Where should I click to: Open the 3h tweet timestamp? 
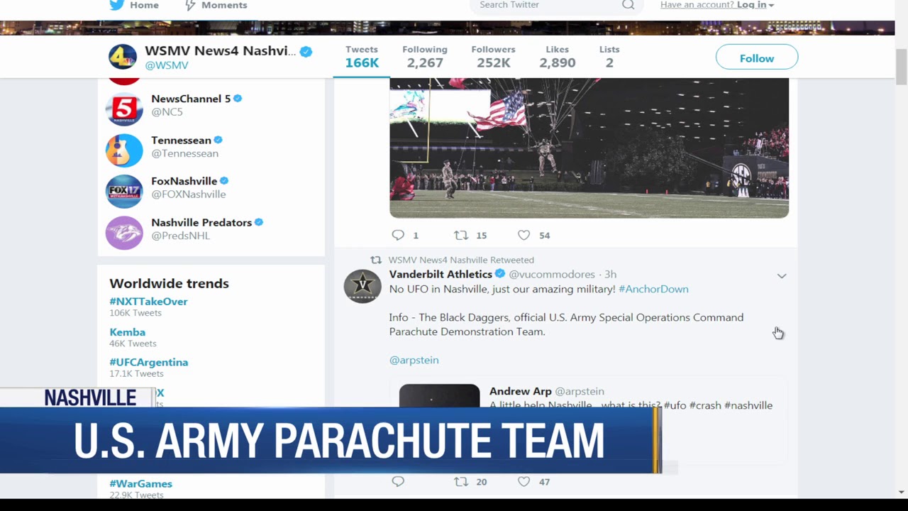610,274
